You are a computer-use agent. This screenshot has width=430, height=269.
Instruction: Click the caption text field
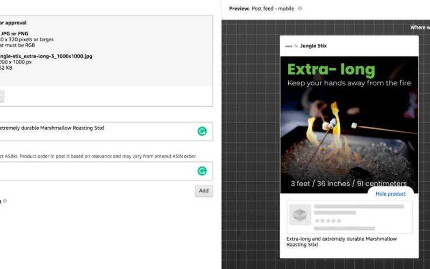[x=106, y=131]
